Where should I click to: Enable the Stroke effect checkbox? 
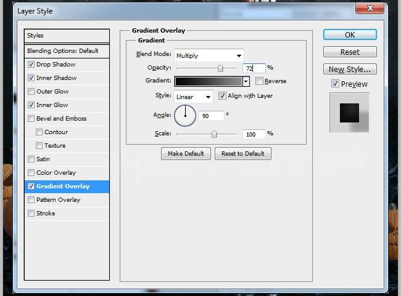pyautogui.click(x=31, y=214)
